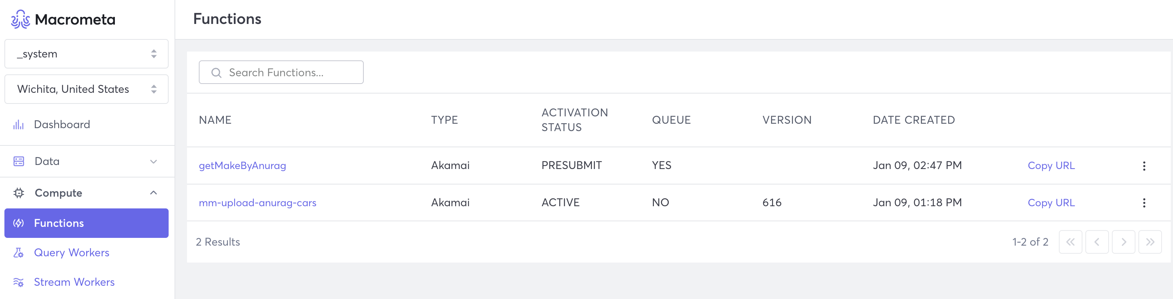Click the previous page arrow
The width and height of the screenshot is (1173, 299).
[1096, 242]
